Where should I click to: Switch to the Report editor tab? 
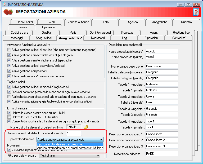coord(24,22)
